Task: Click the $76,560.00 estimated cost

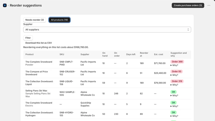Action: click(x=160, y=83)
